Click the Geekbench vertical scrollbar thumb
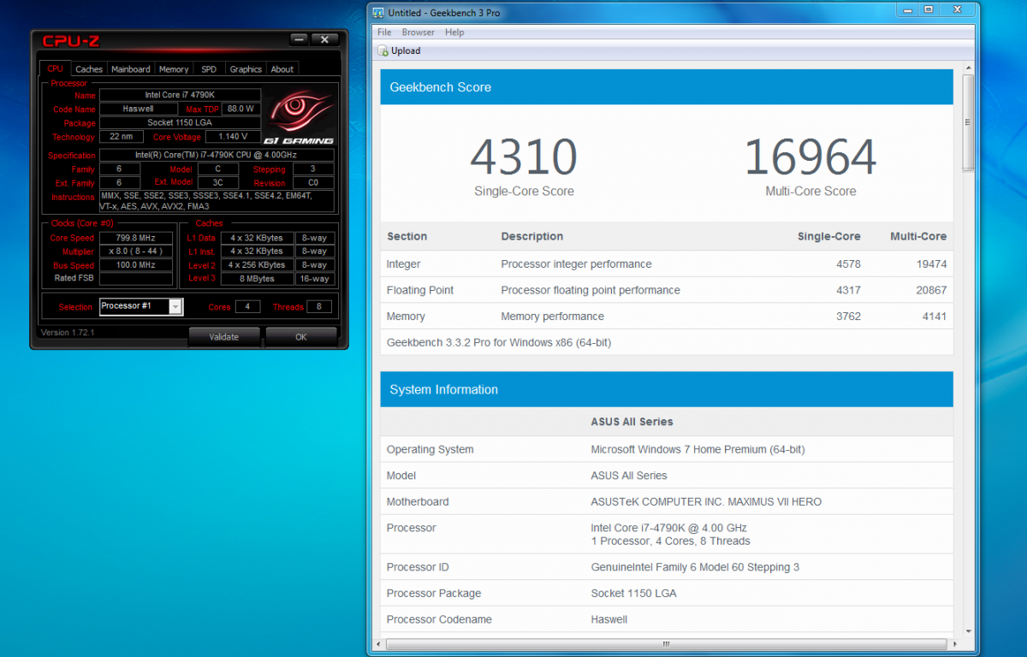Image resolution: width=1027 pixels, height=657 pixels. click(x=968, y=121)
